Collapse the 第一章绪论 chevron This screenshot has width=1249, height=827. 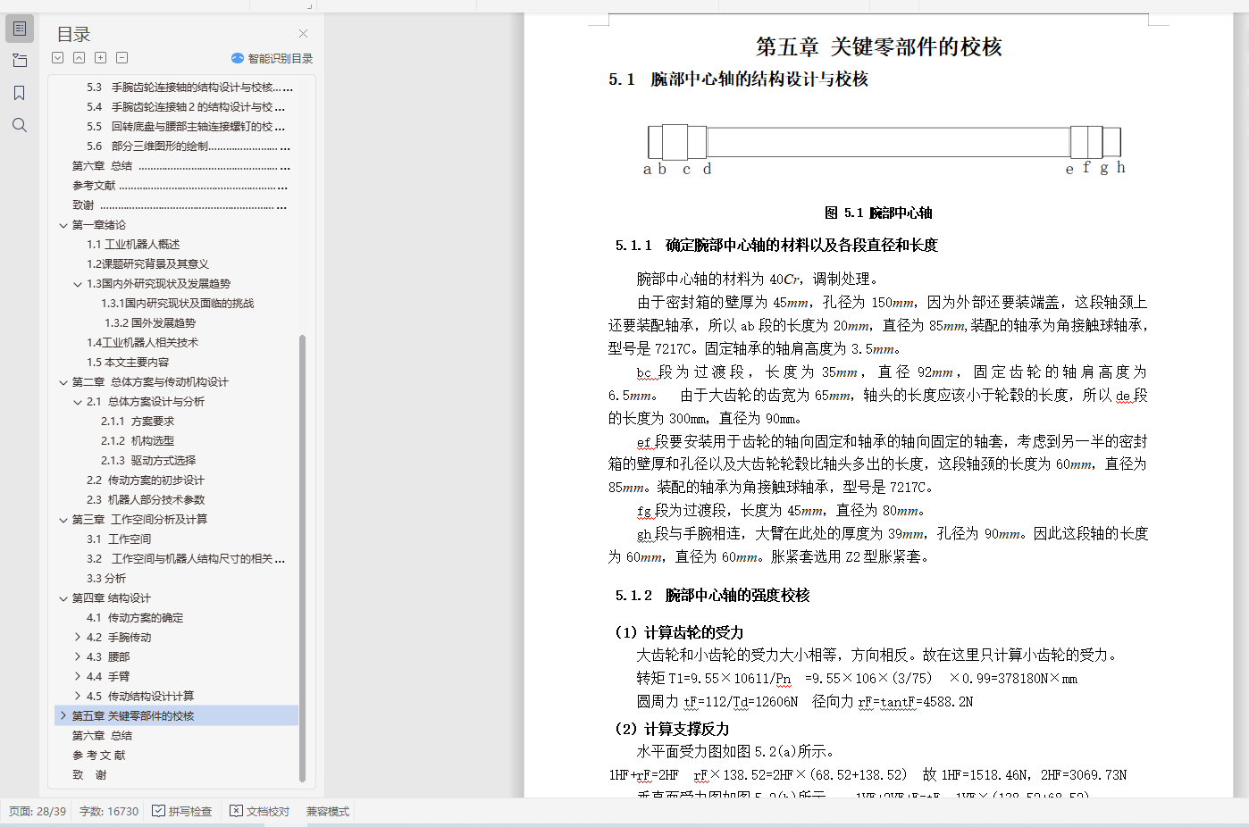point(63,225)
